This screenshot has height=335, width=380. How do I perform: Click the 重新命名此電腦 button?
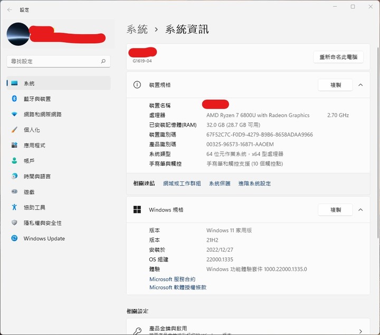pos(338,57)
